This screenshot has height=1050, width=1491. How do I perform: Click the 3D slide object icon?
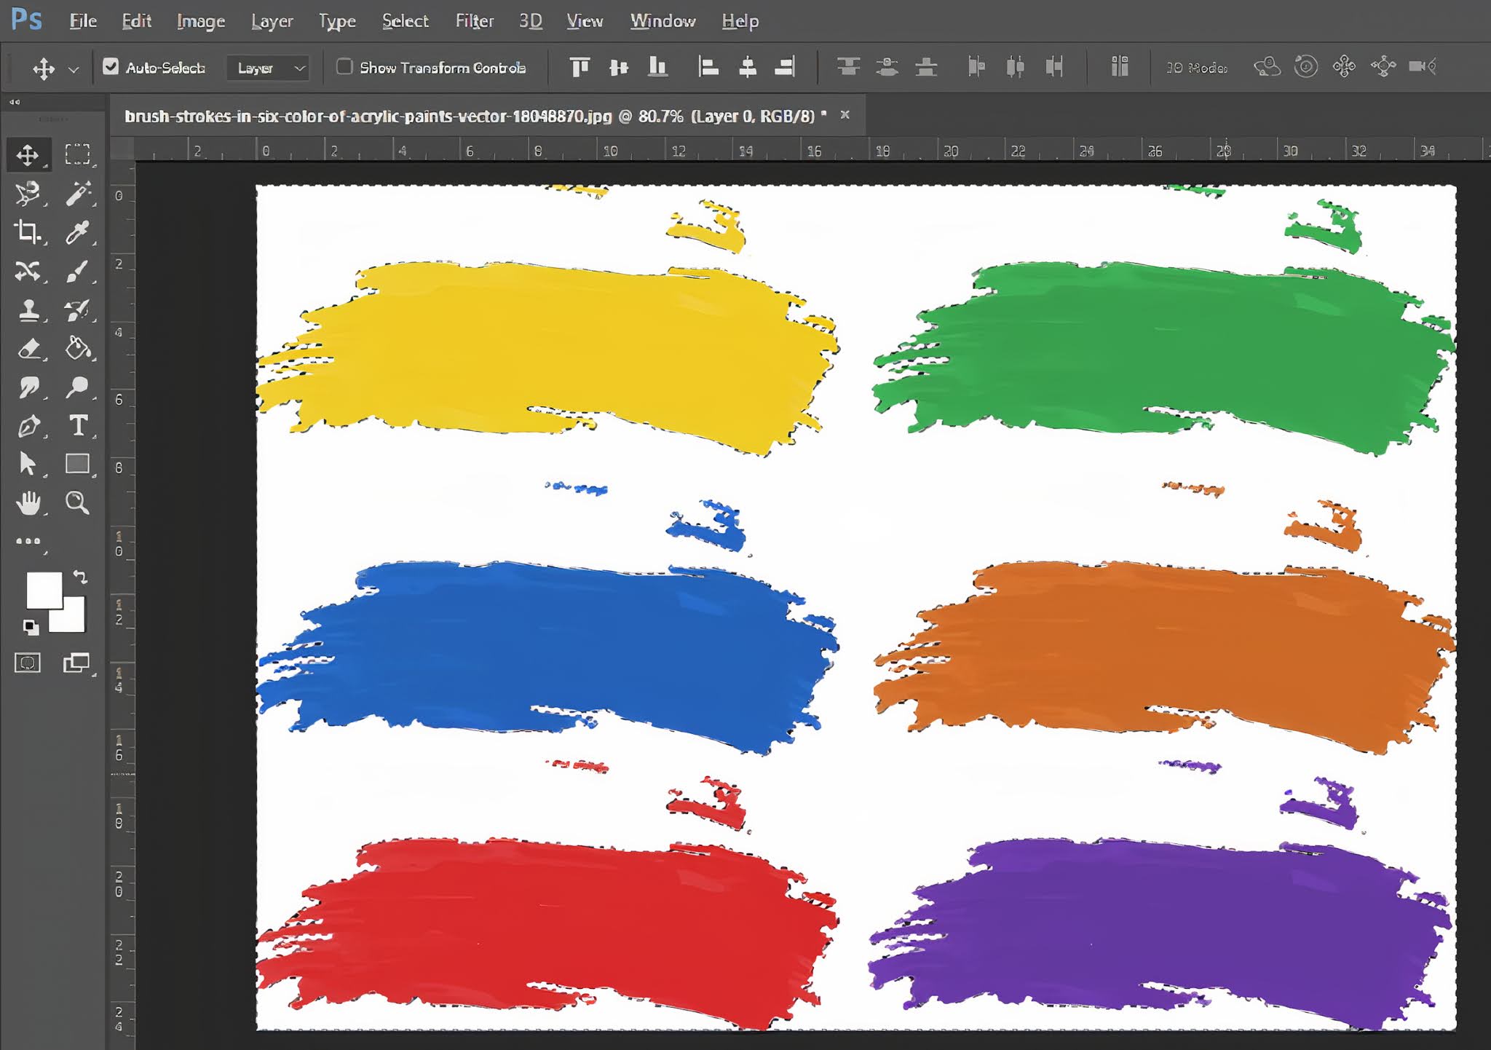coord(1383,67)
